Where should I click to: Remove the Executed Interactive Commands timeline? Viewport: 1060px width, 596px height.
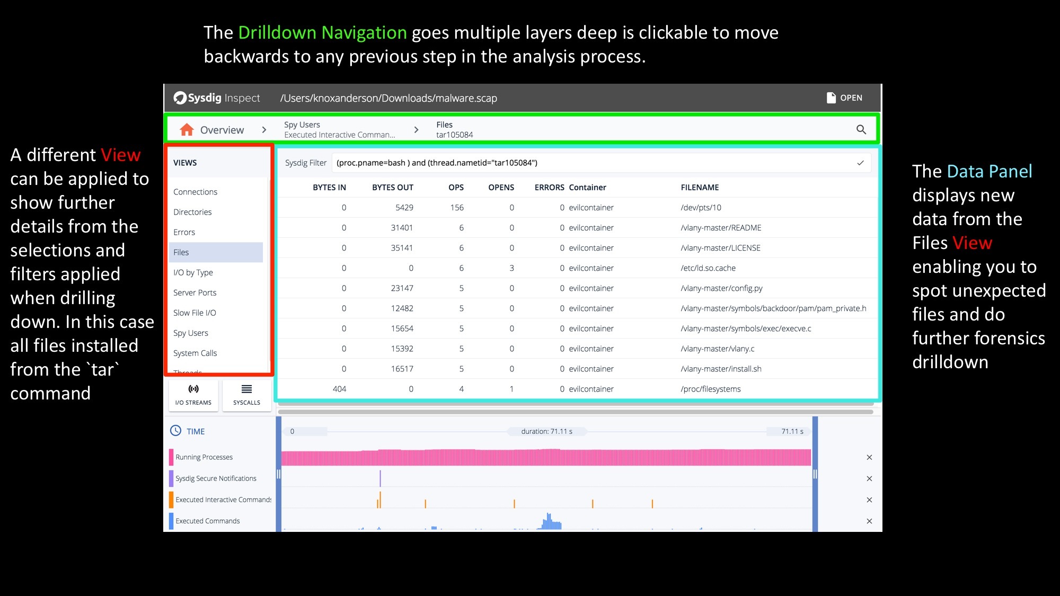click(x=869, y=500)
